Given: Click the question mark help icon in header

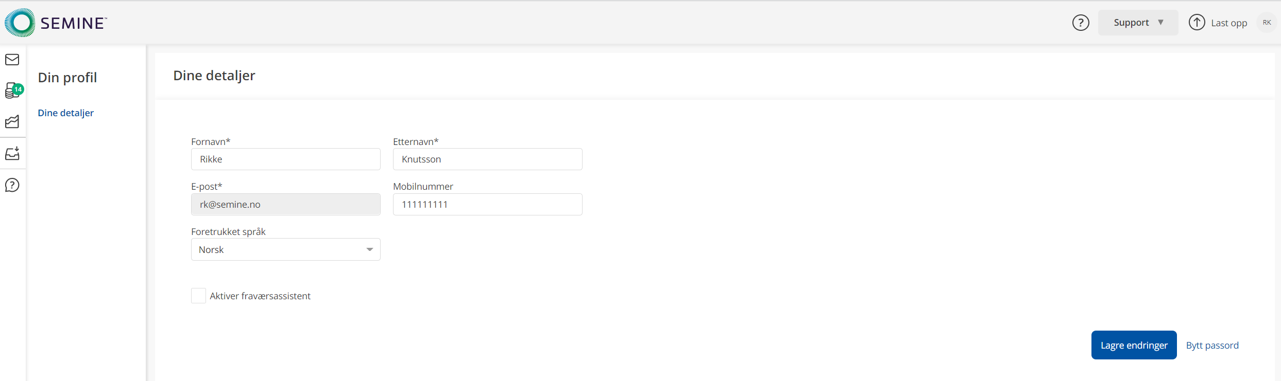Looking at the screenshot, I should tap(1081, 23).
